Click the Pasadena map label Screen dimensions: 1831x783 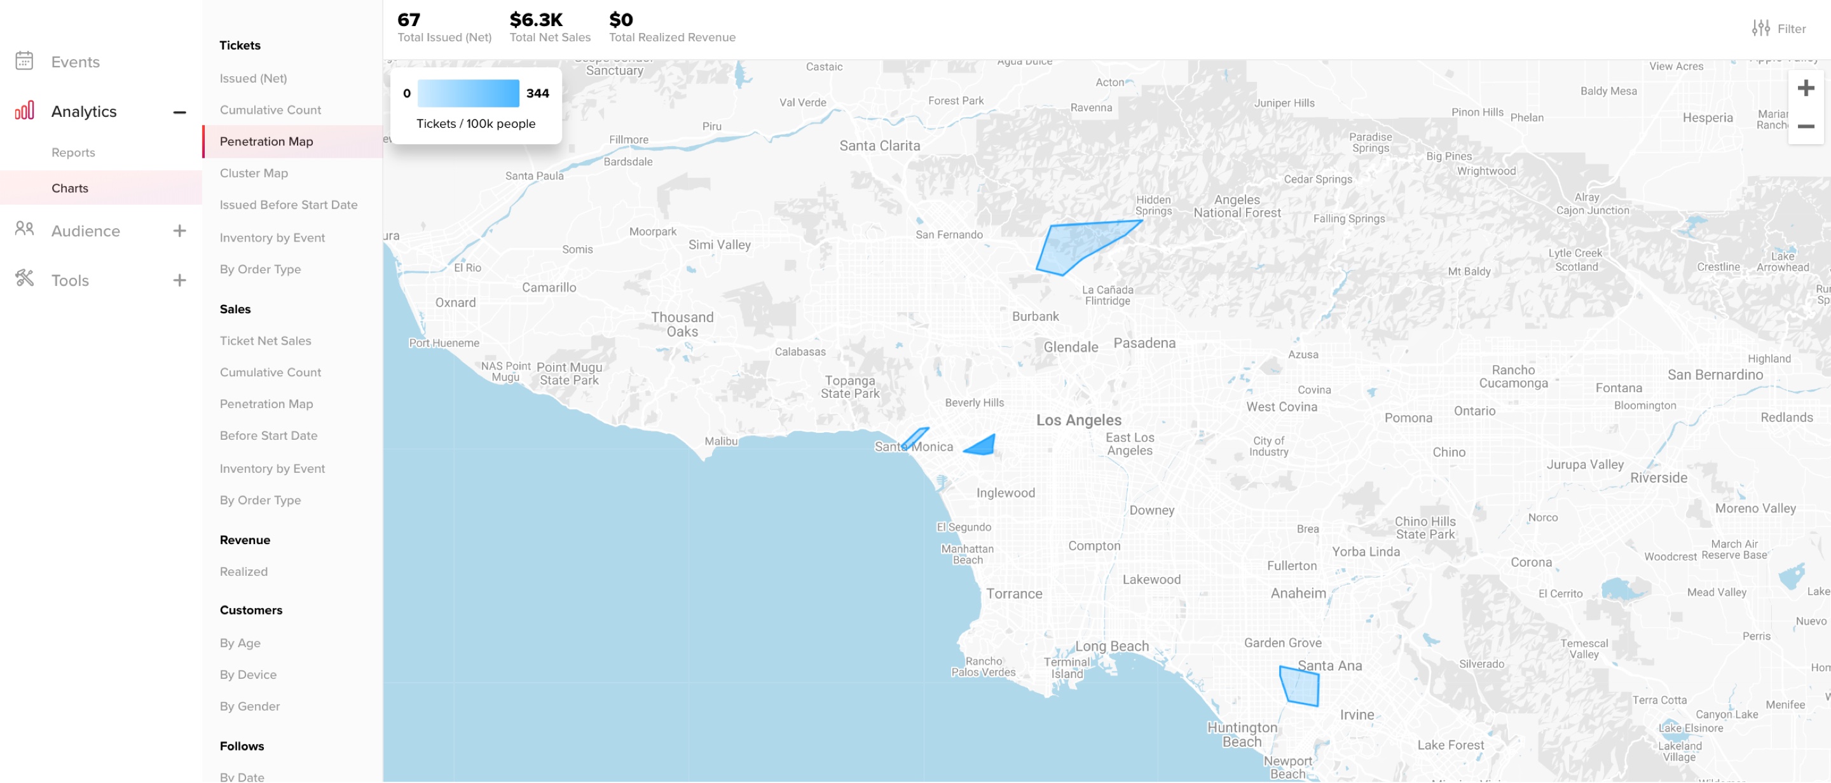(x=1144, y=343)
